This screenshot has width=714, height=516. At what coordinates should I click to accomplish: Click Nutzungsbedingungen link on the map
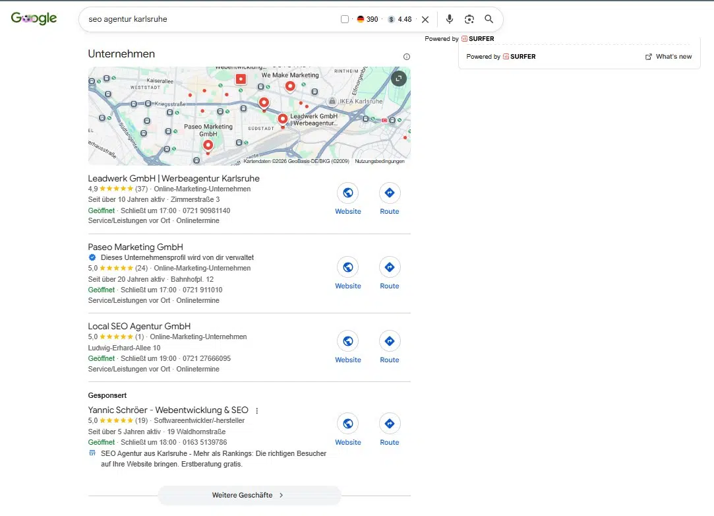380,162
